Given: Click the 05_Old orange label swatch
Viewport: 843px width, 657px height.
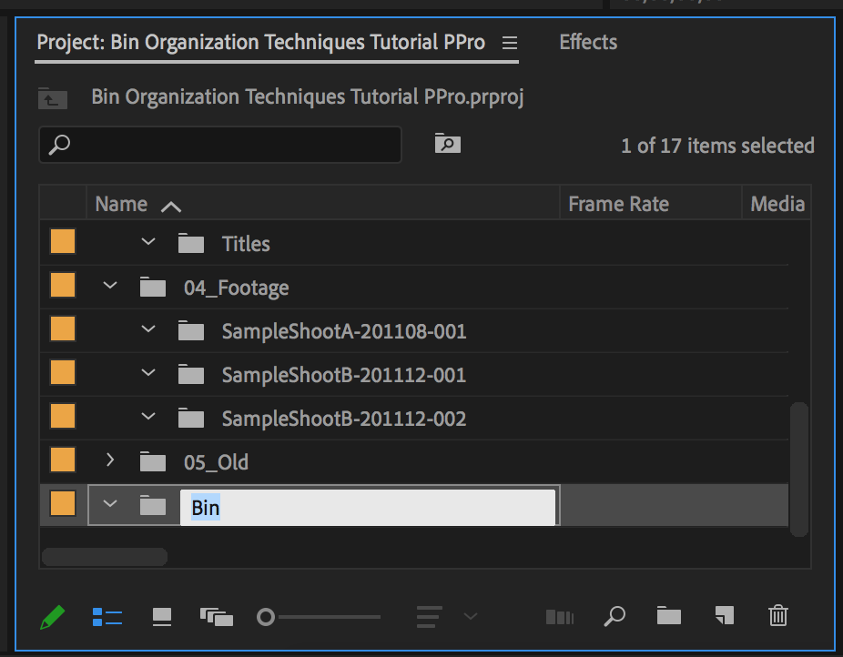Looking at the screenshot, I should [x=63, y=460].
